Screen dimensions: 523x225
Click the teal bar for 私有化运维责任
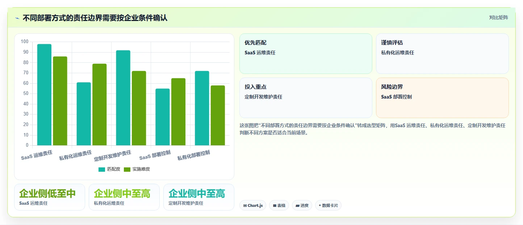(84, 114)
